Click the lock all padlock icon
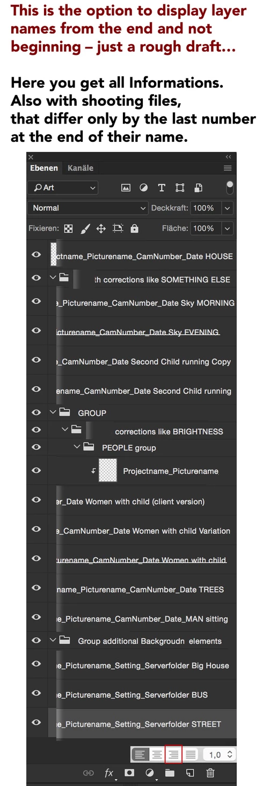 (134, 229)
